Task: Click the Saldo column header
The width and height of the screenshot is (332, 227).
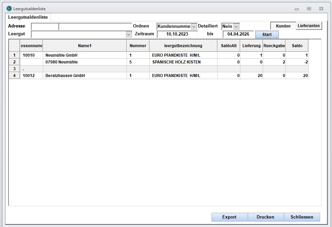Action: click(x=297, y=46)
